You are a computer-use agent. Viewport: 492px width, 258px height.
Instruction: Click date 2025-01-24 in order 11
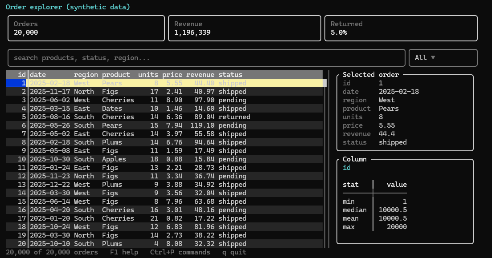coord(50,168)
